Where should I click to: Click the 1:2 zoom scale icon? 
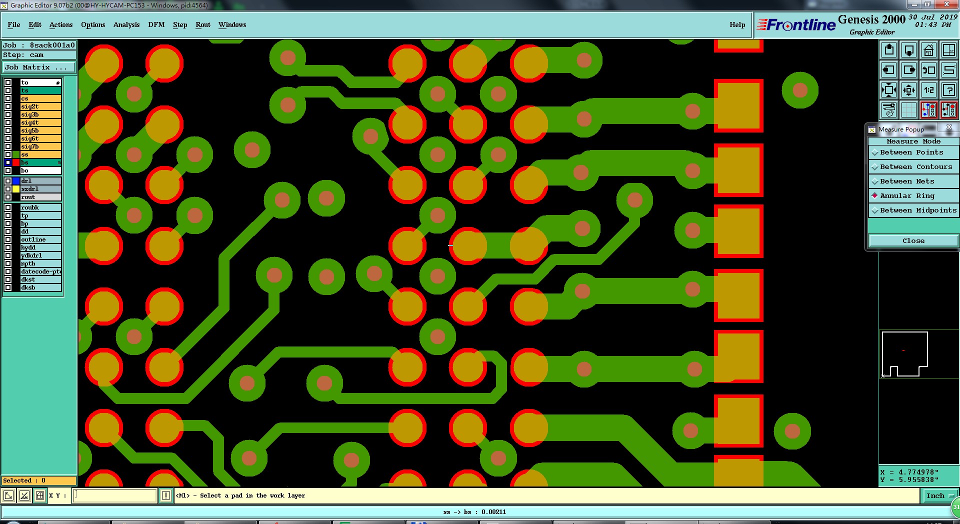pos(928,90)
